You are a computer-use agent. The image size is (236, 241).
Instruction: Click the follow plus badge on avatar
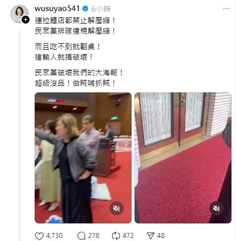pos(26,20)
